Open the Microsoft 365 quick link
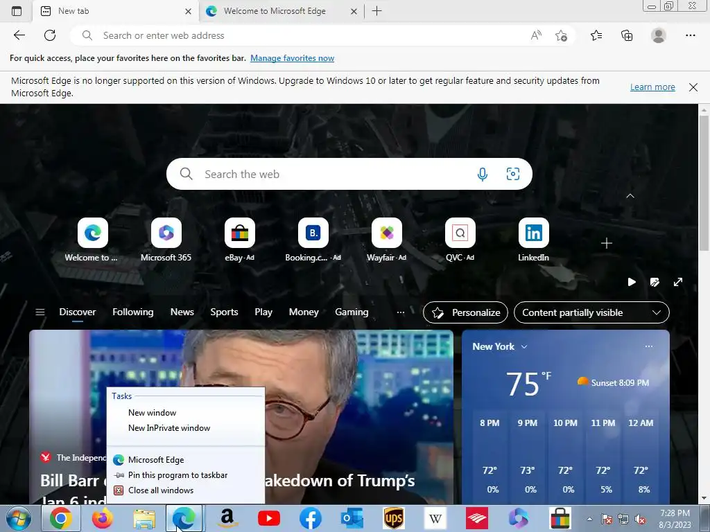Screen dimensions: 710x532 tap(166, 240)
